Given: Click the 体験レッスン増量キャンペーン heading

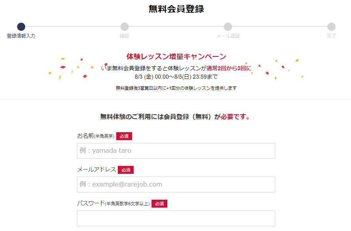Looking at the screenshot, I should point(176,56).
